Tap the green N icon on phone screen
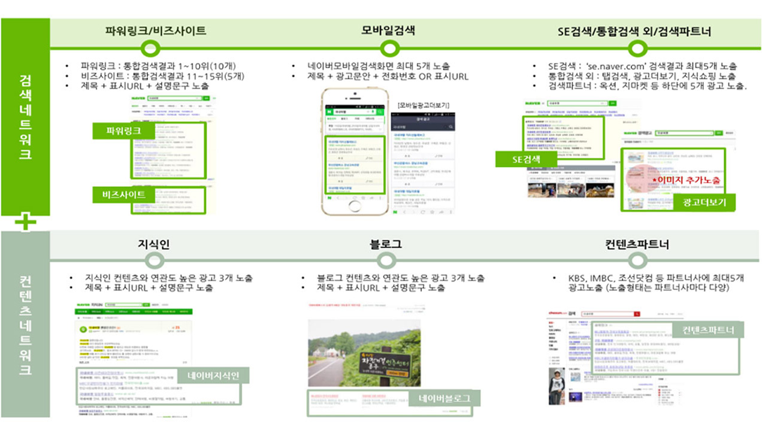 pos(329,111)
